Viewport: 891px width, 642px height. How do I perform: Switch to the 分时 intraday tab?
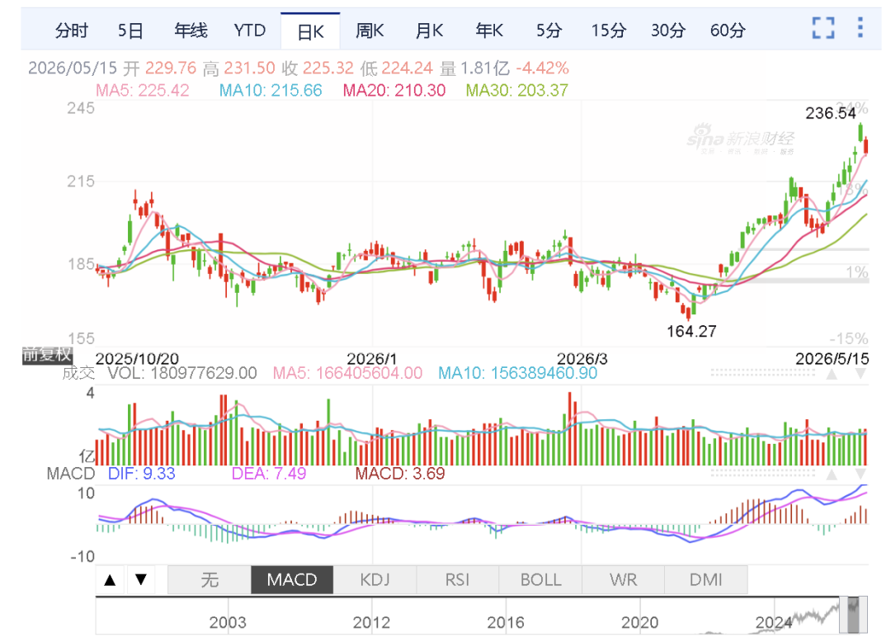72,30
